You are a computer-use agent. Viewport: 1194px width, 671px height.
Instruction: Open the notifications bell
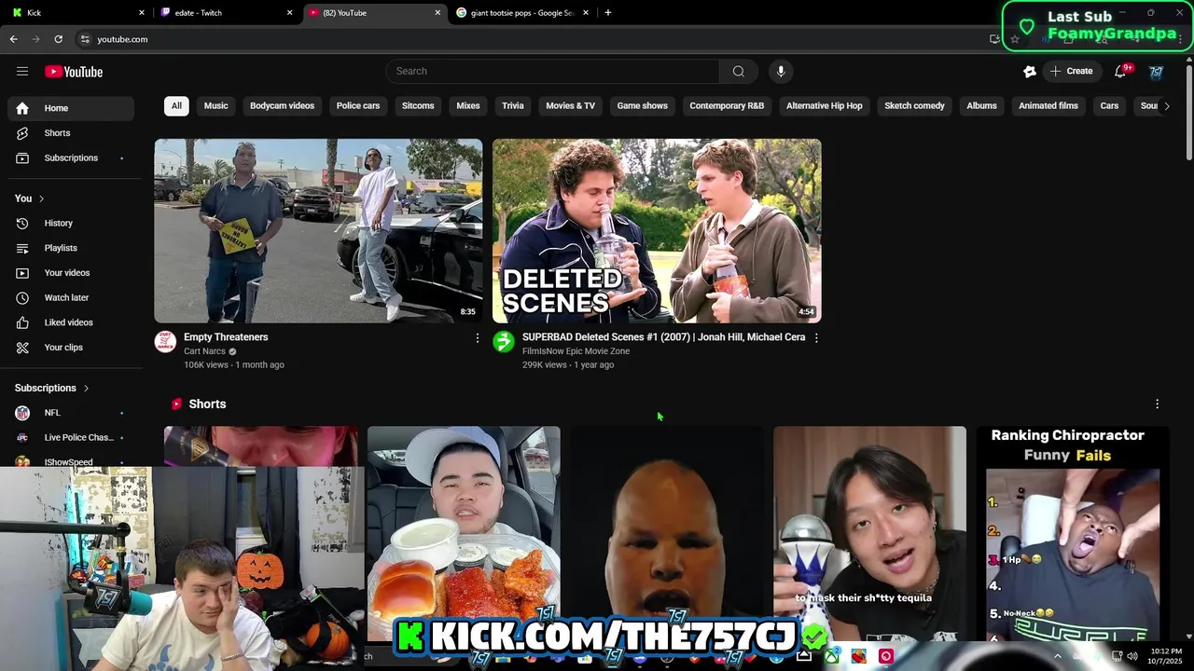click(1121, 72)
